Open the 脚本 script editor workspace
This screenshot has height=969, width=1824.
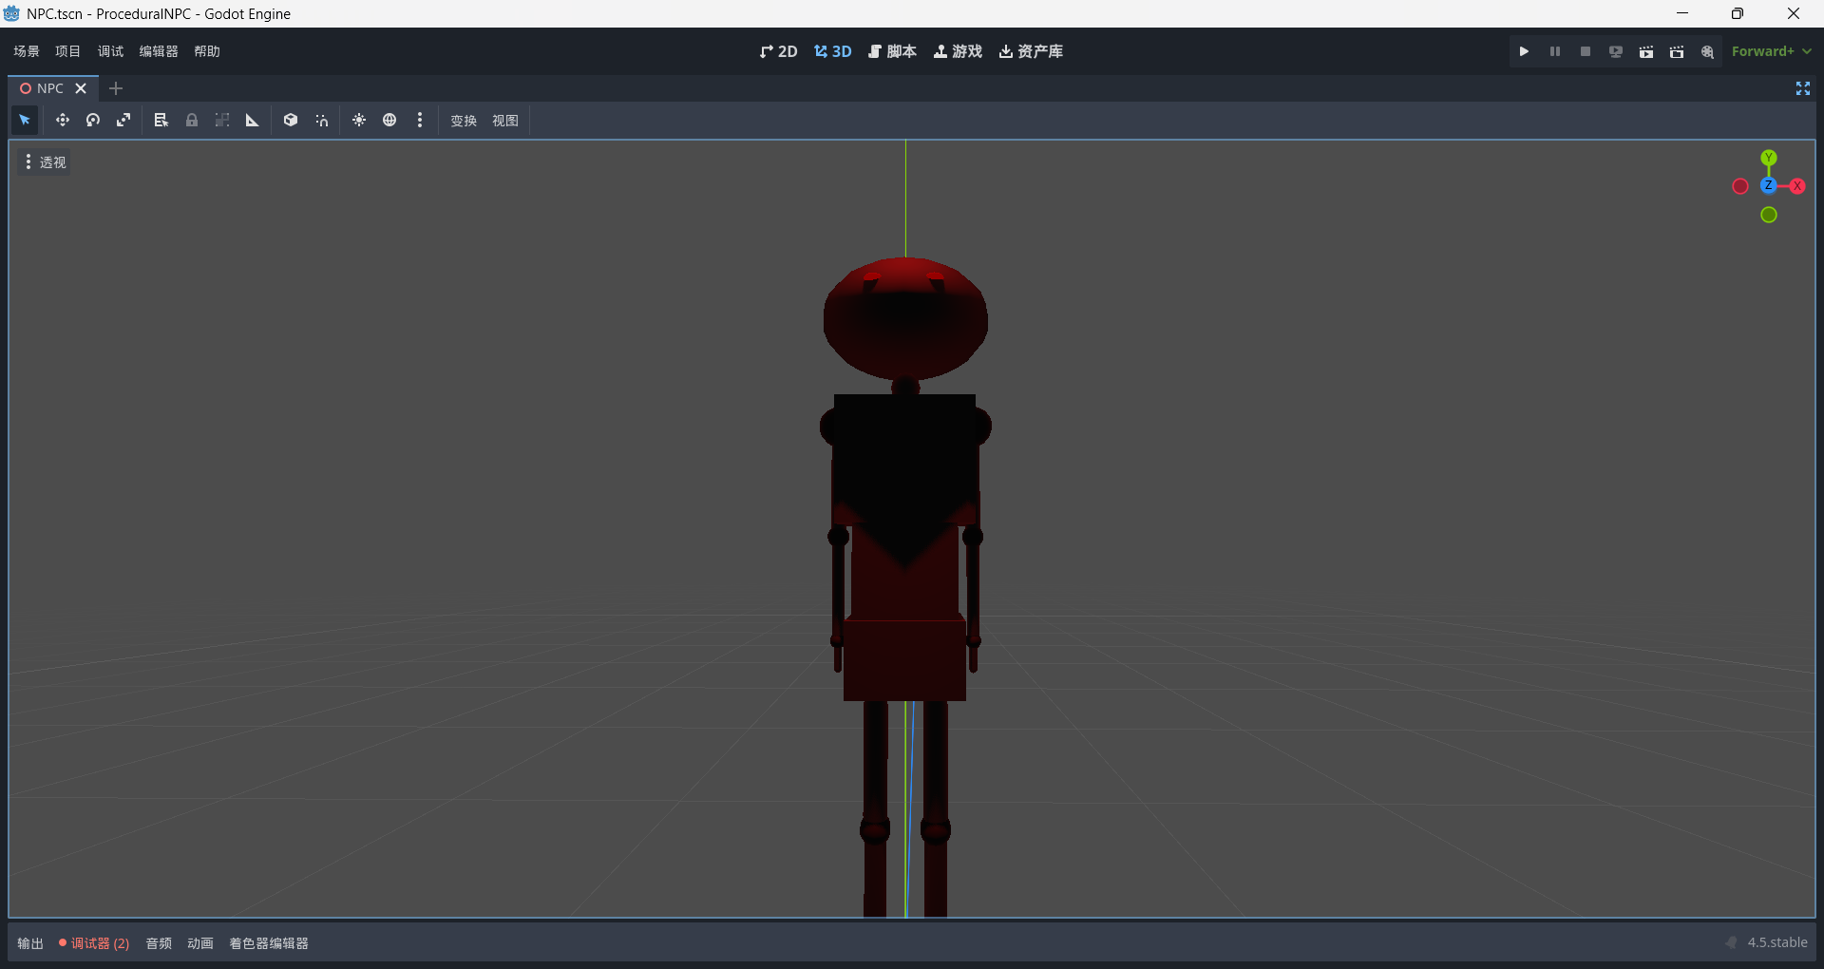pyautogui.click(x=893, y=51)
